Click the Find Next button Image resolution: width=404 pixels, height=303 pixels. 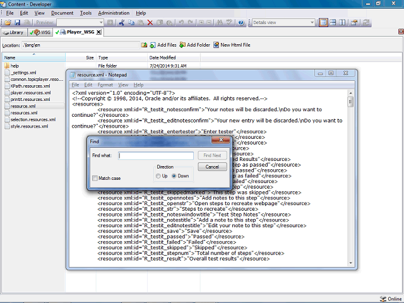(x=212, y=155)
